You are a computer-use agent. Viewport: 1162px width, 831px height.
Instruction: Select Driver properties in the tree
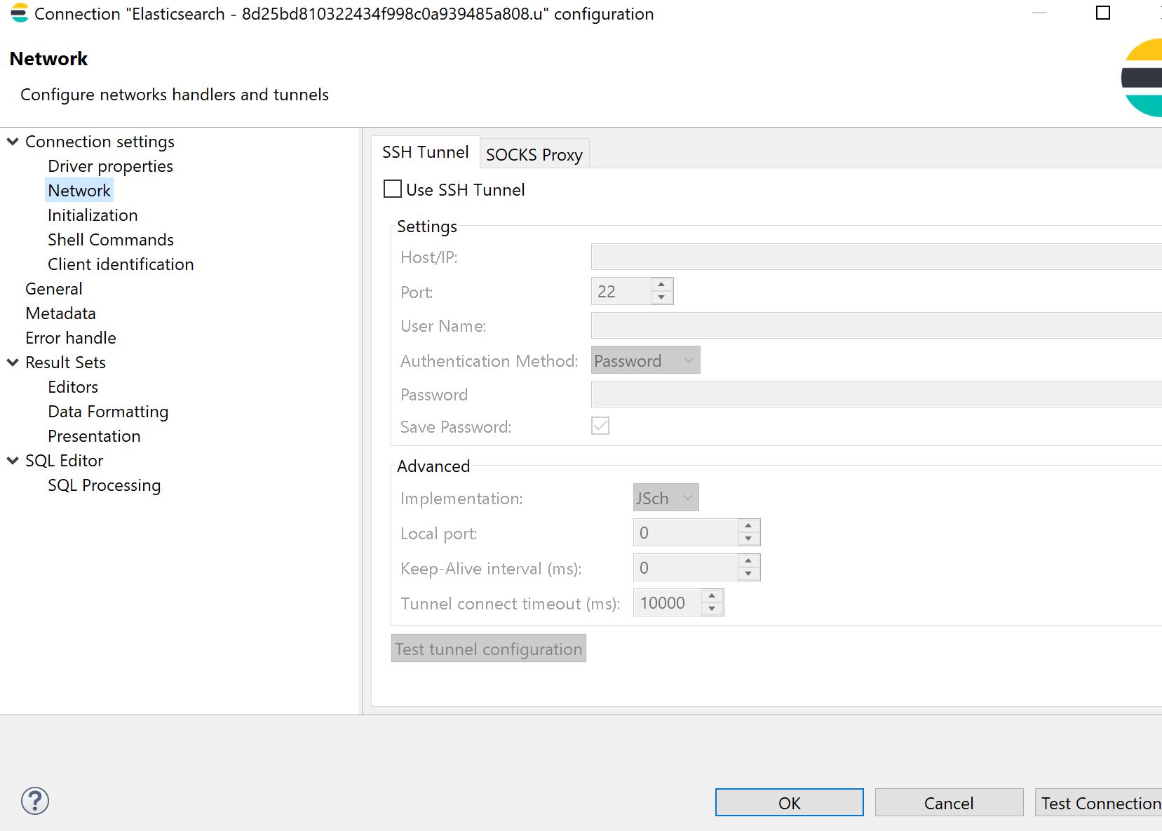point(110,166)
